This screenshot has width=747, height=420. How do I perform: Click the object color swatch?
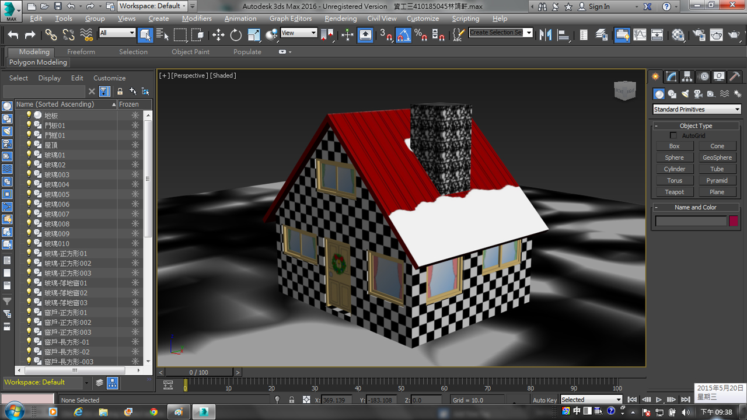pos(733,221)
